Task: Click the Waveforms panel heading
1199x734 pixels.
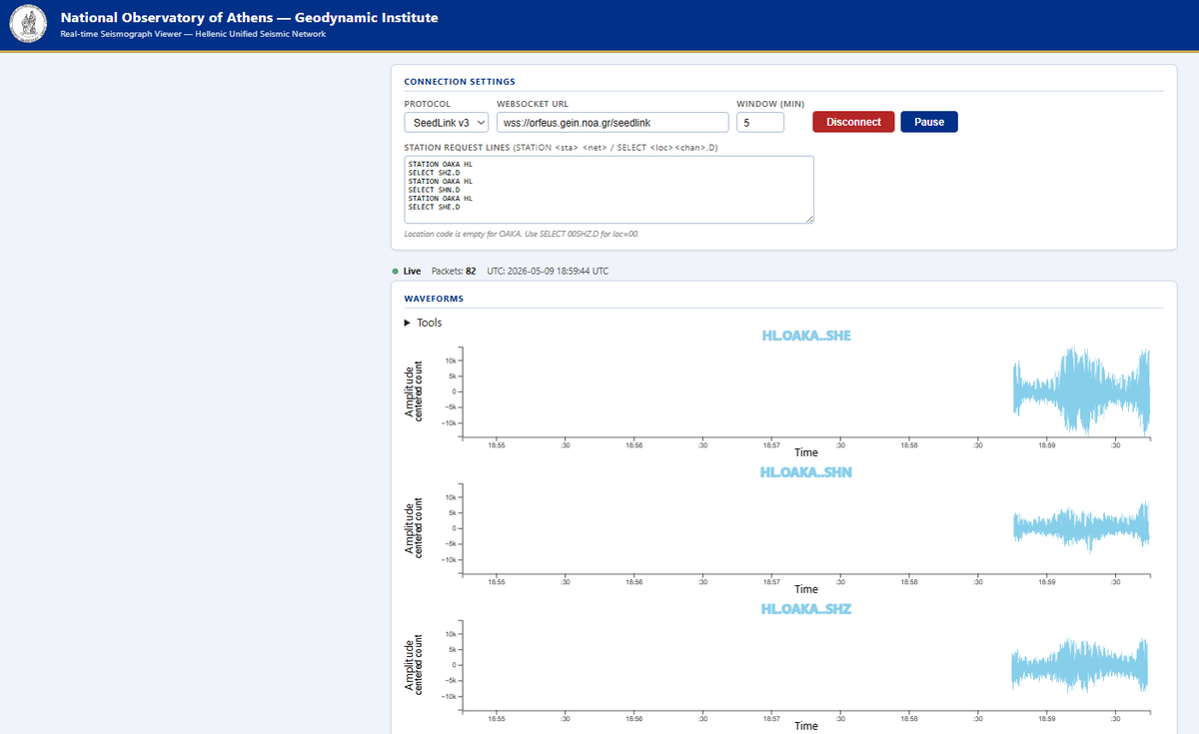Action: pos(434,299)
